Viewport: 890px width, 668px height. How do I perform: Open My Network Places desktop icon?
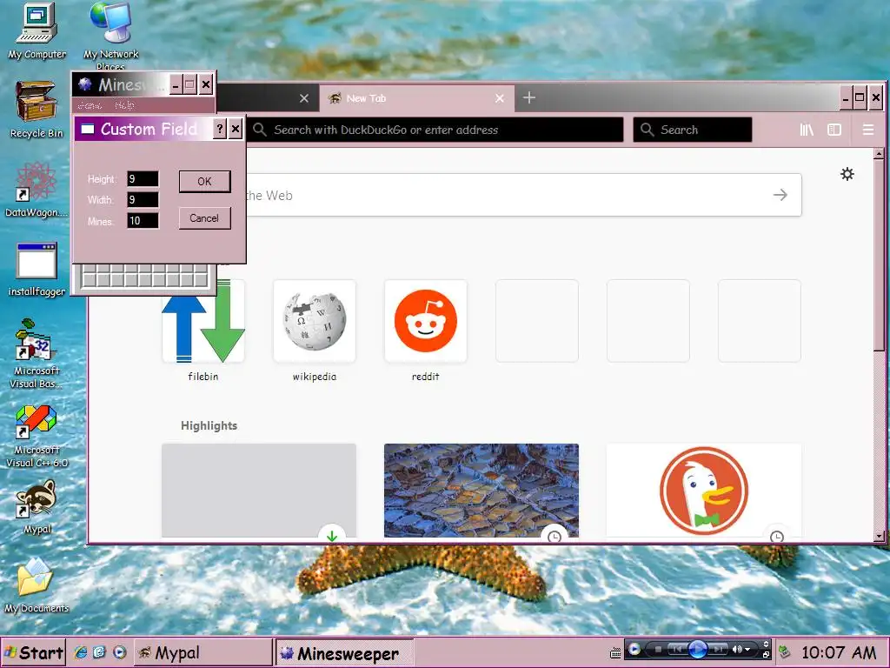click(x=110, y=35)
